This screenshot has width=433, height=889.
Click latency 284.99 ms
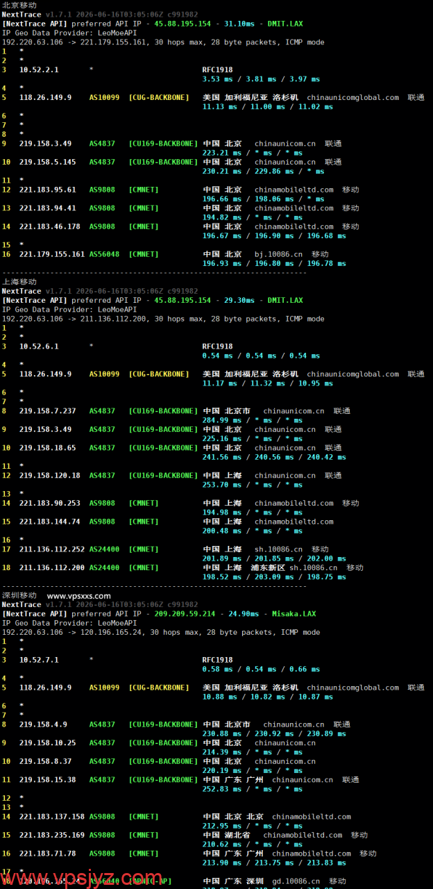(222, 420)
